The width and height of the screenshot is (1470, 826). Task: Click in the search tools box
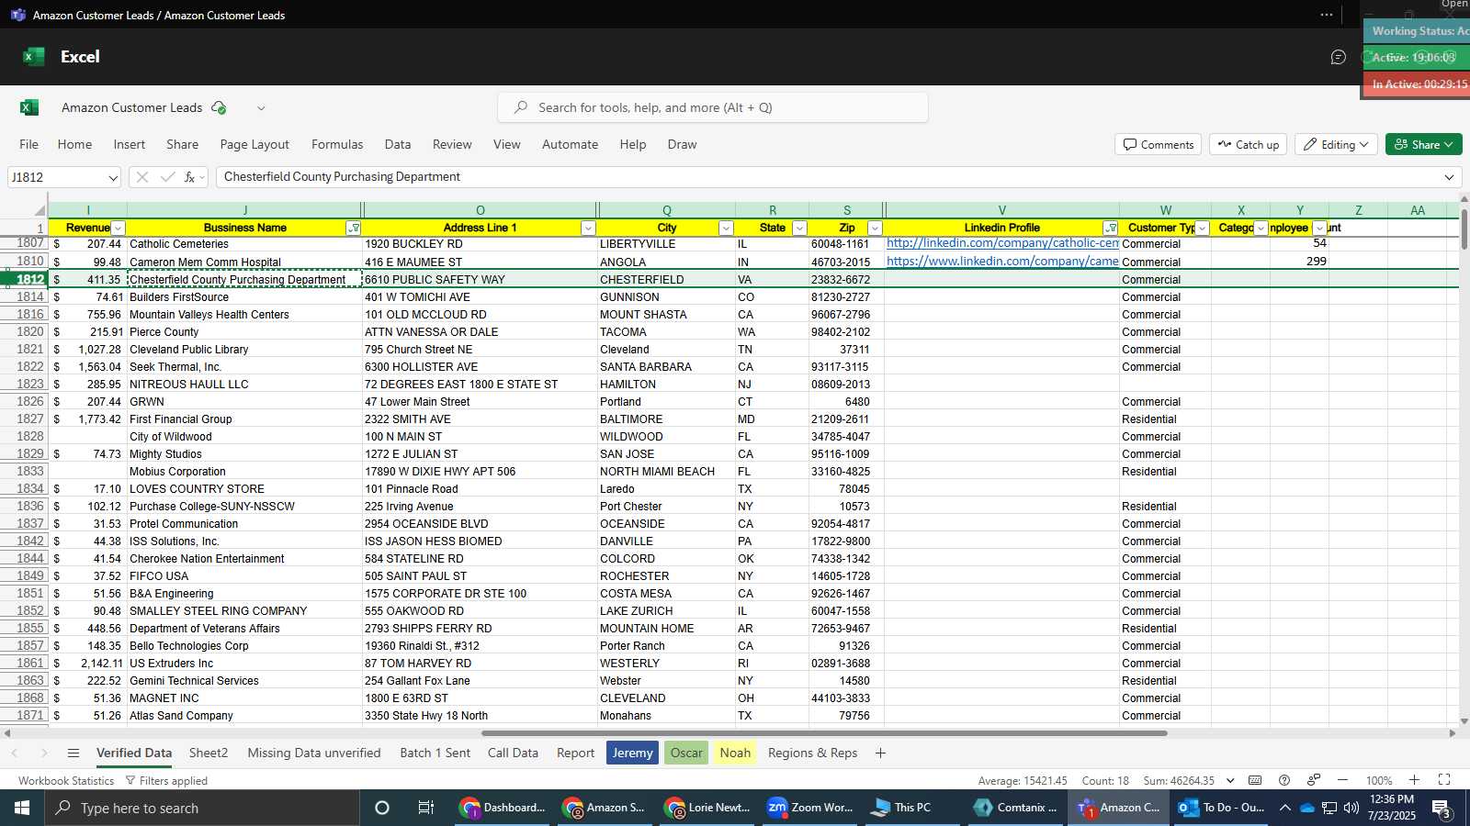[713, 107]
